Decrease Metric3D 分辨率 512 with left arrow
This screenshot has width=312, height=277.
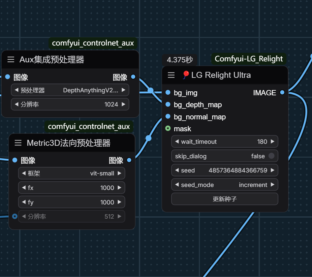click(x=24, y=216)
